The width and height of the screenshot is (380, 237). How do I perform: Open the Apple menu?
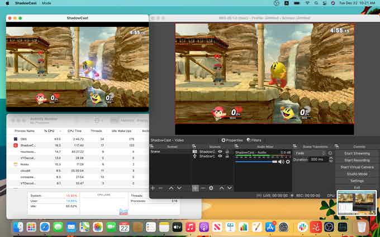coord(7,3)
